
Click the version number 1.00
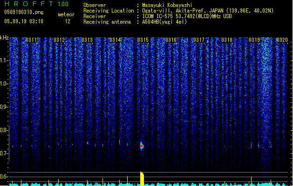click(x=63, y=4)
